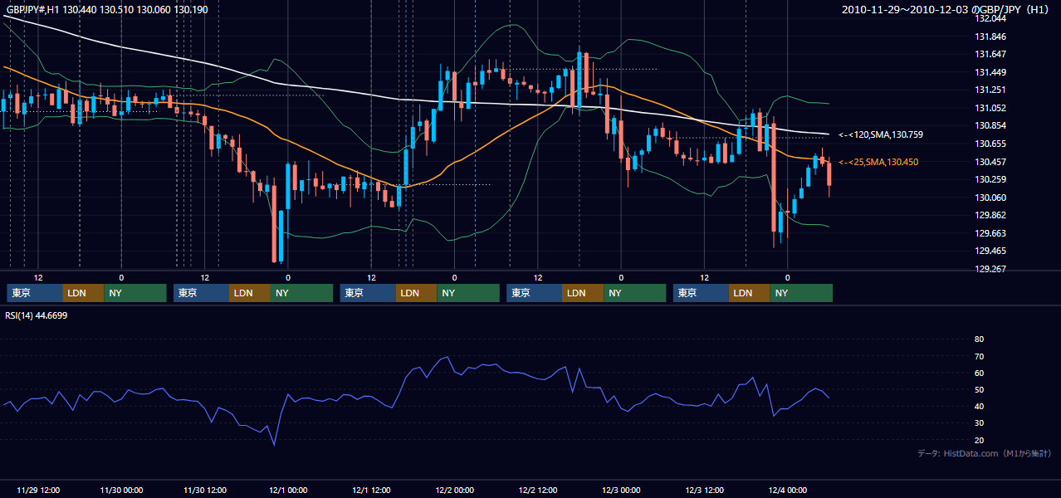
Task: Select price level 131.647 on axis
Action: click(x=990, y=54)
